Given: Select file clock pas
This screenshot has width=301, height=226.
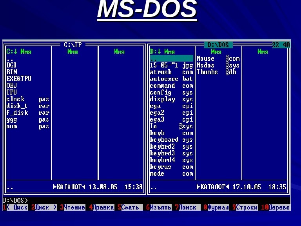Looking at the screenshot, I should tap(28, 99).
